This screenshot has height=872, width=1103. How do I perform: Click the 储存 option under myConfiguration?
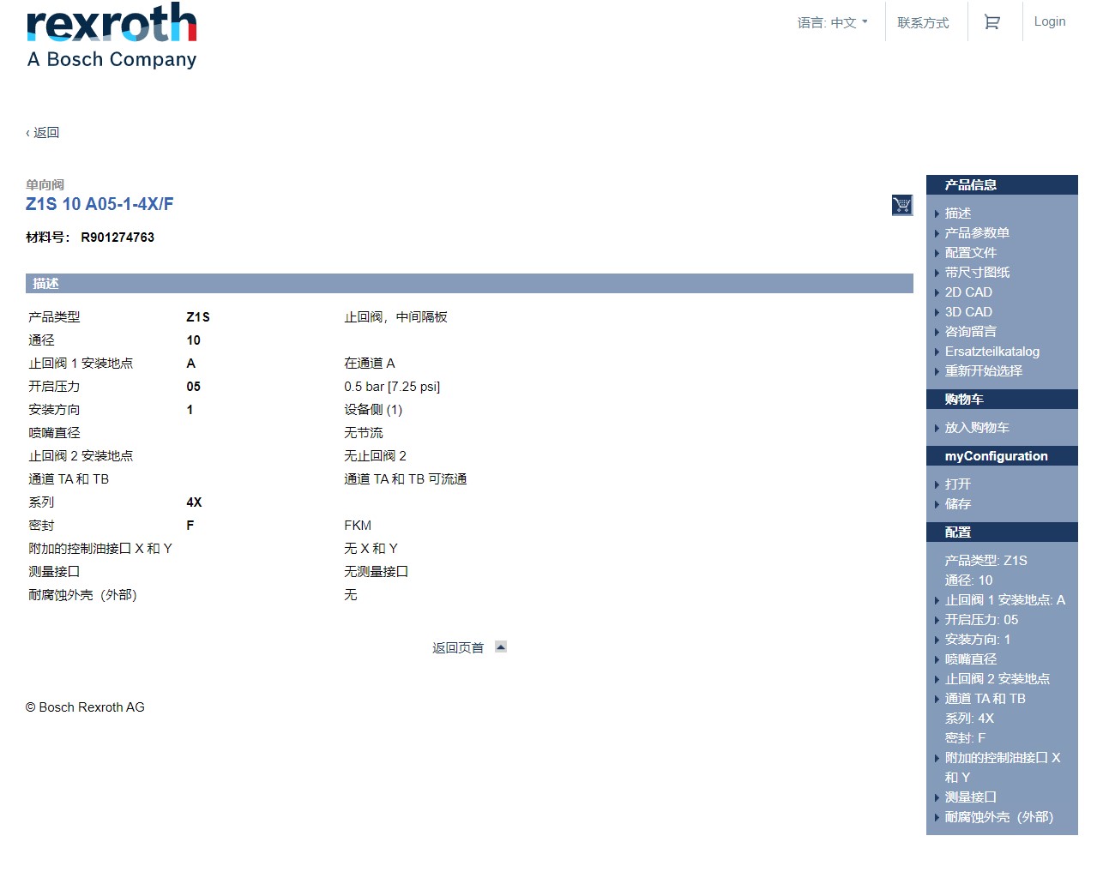(957, 504)
